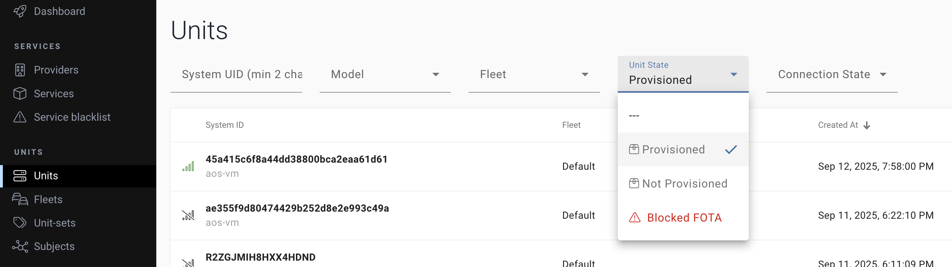Click the Dashboard rocket icon
The image size is (952, 267).
pos(20,11)
